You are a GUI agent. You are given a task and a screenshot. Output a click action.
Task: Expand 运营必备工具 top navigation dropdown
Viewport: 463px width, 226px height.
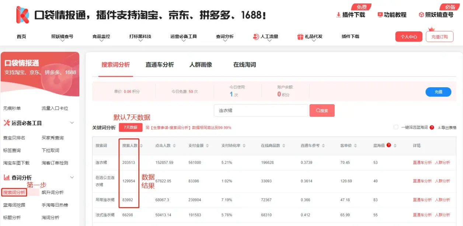point(183,41)
